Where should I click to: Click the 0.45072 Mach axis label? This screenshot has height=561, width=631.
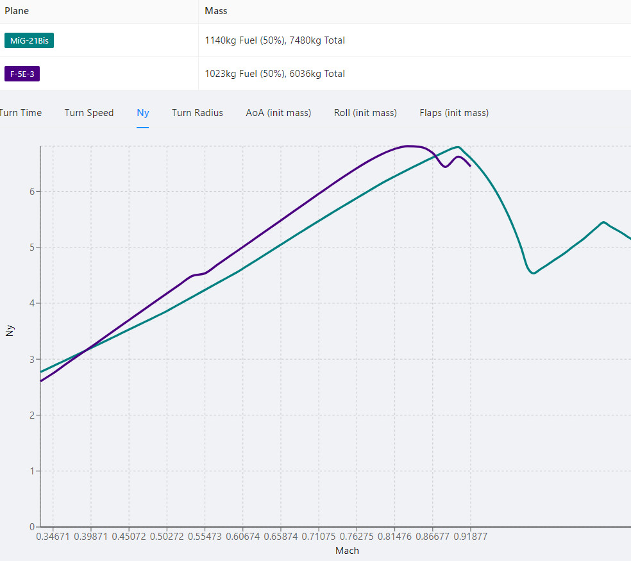[x=129, y=537]
